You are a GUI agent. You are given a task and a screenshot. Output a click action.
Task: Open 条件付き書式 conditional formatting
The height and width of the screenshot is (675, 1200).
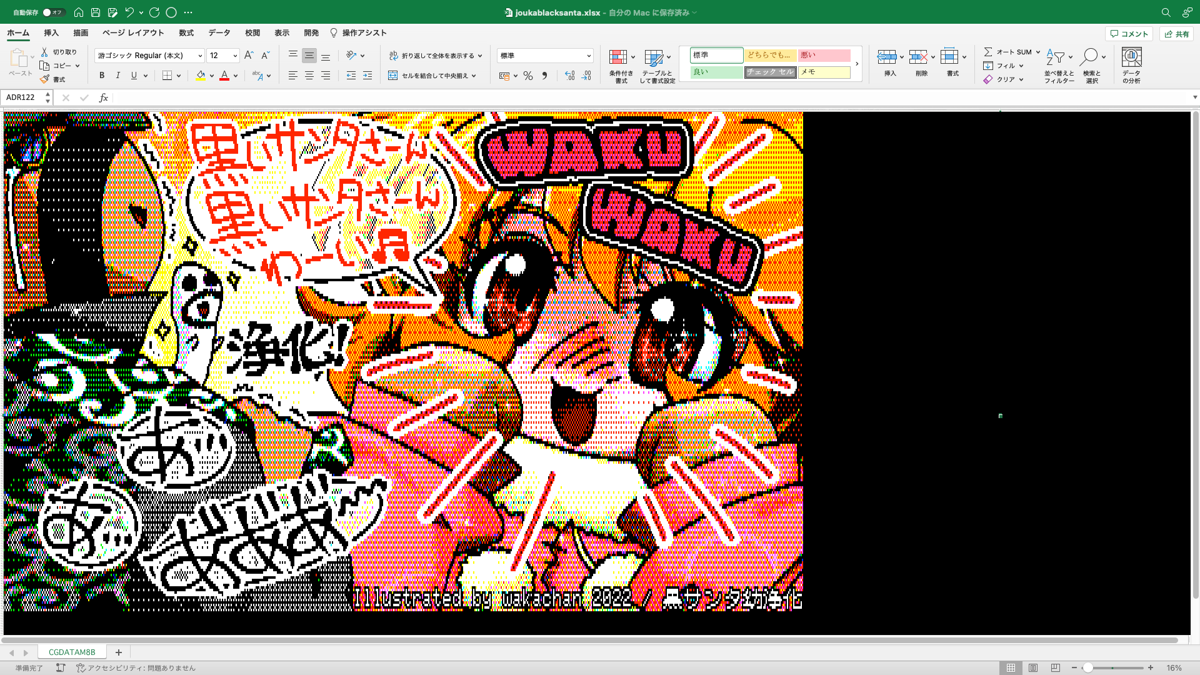[x=621, y=66]
